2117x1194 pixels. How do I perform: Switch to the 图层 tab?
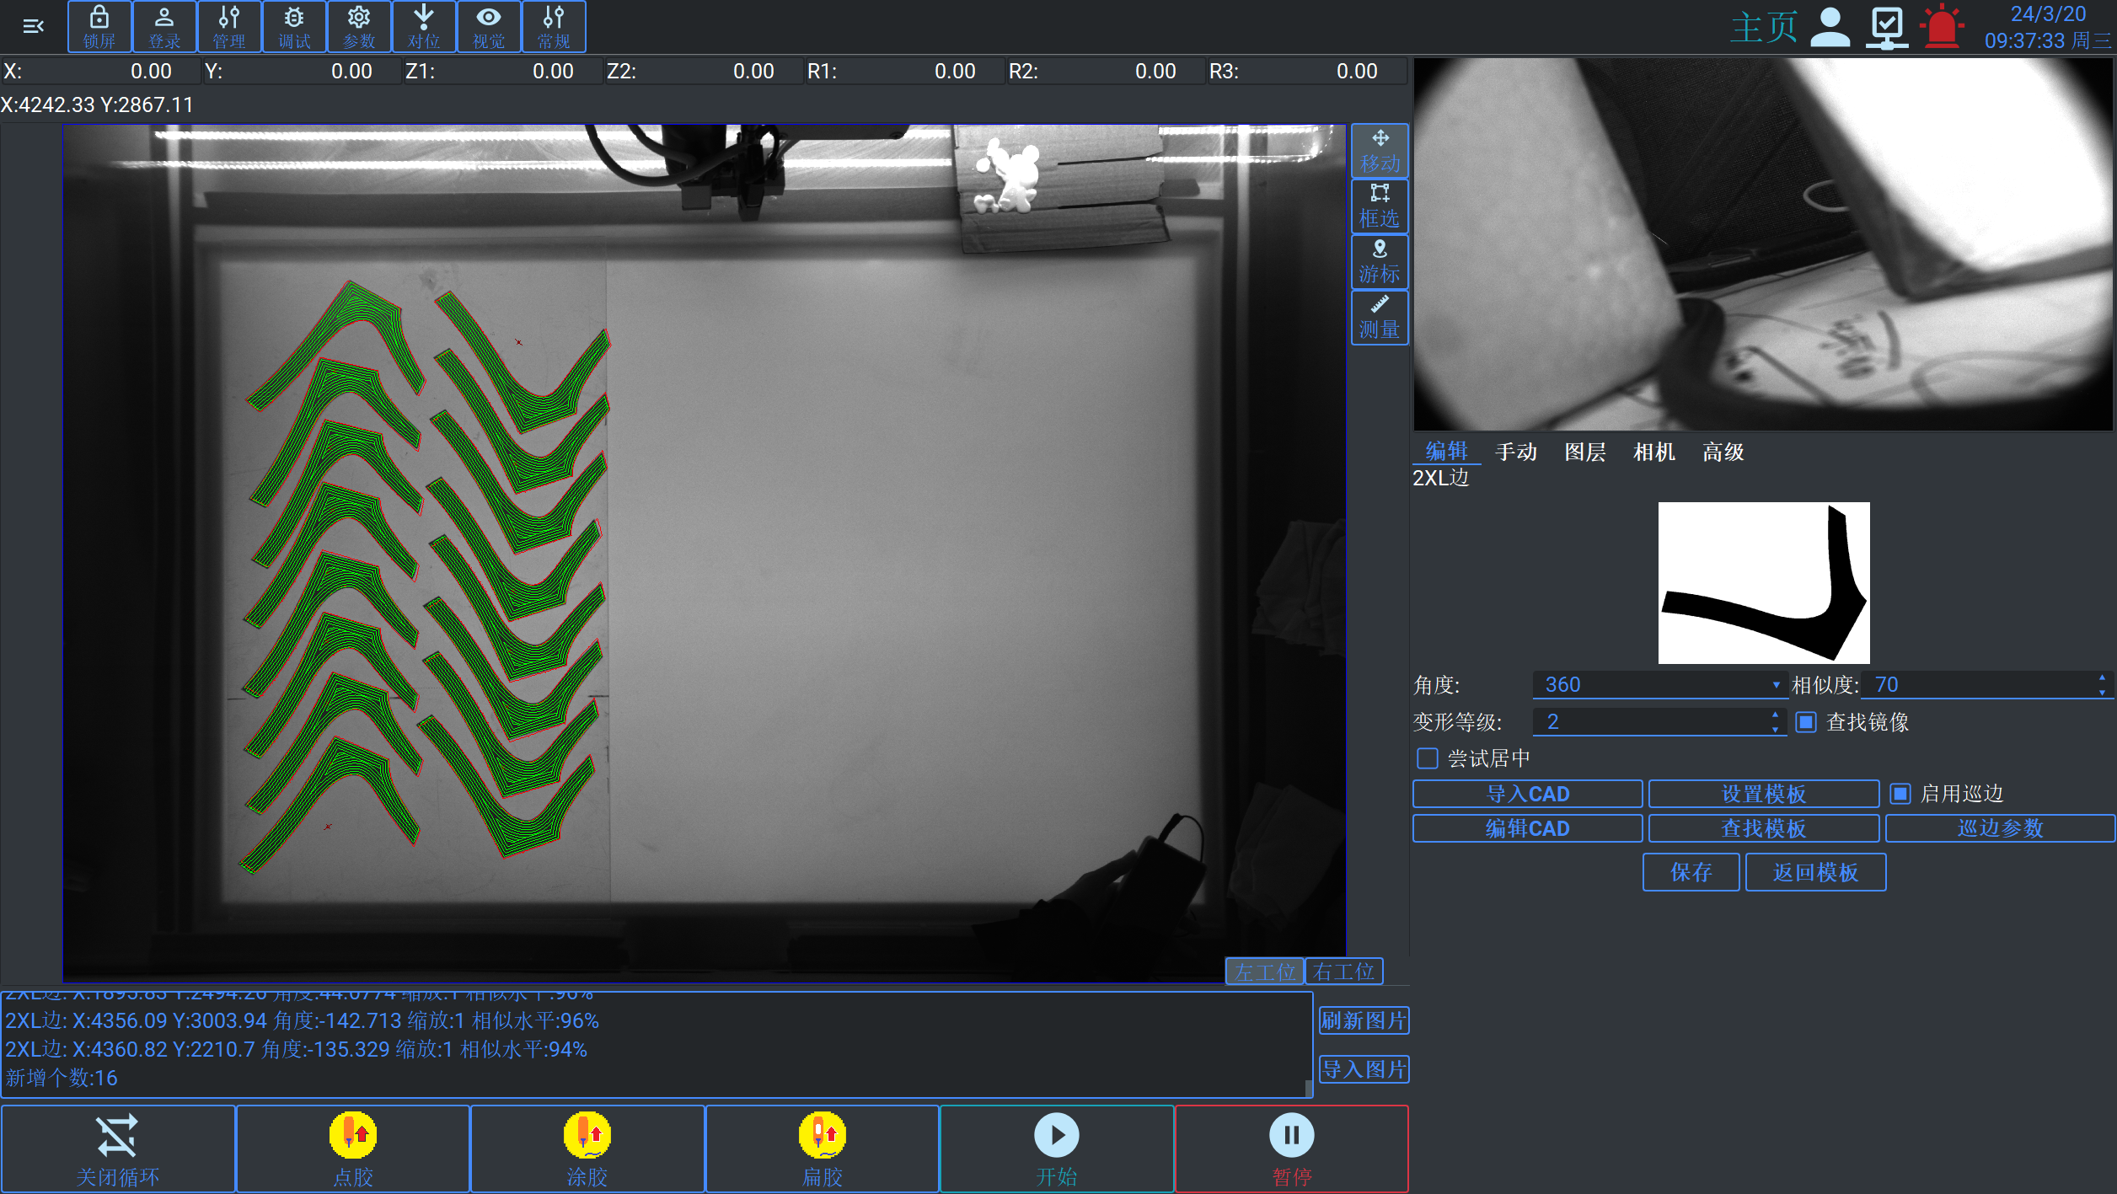[1584, 452]
